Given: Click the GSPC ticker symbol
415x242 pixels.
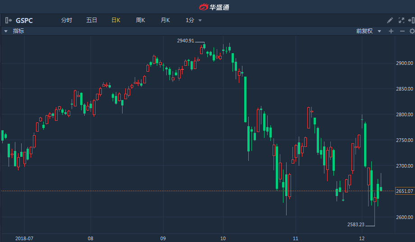Looking at the screenshot, I should (x=24, y=20).
